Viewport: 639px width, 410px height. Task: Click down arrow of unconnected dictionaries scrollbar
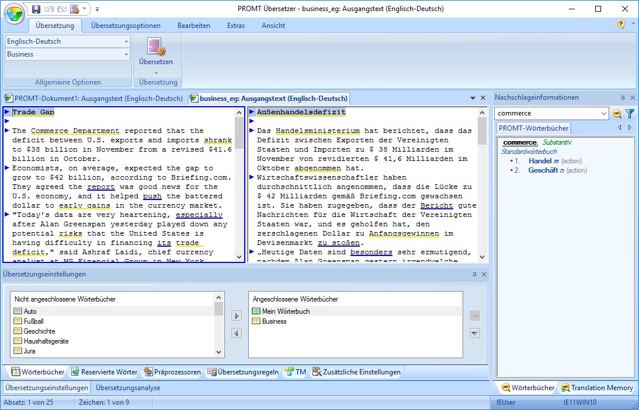pyautogui.click(x=219, y=352)
